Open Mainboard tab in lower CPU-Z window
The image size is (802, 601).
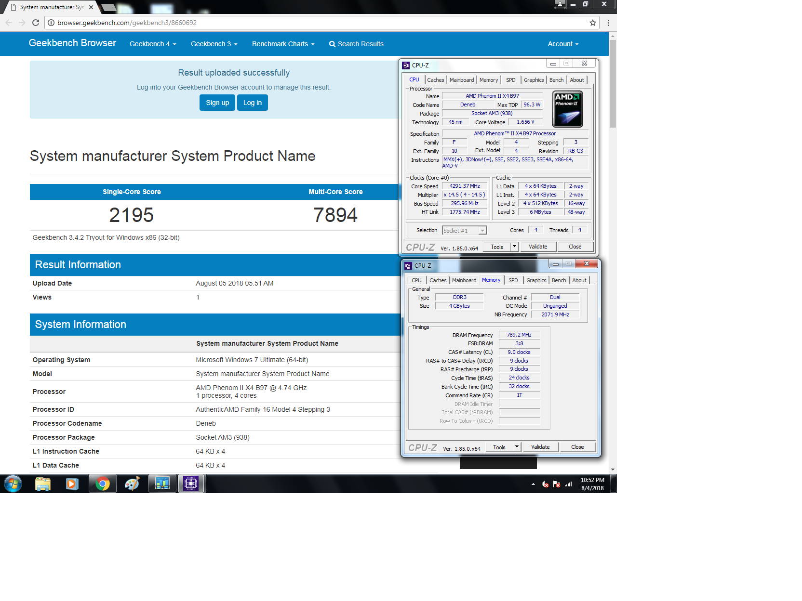pyautogui.click(x=464, y=280)
